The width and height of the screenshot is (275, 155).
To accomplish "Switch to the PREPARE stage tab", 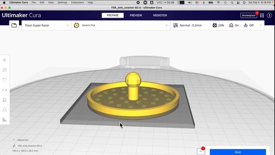I will [113, 15].
